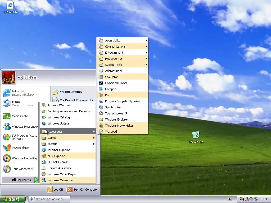
Task: Open the Games folder entry
Action: pos(68,137)
